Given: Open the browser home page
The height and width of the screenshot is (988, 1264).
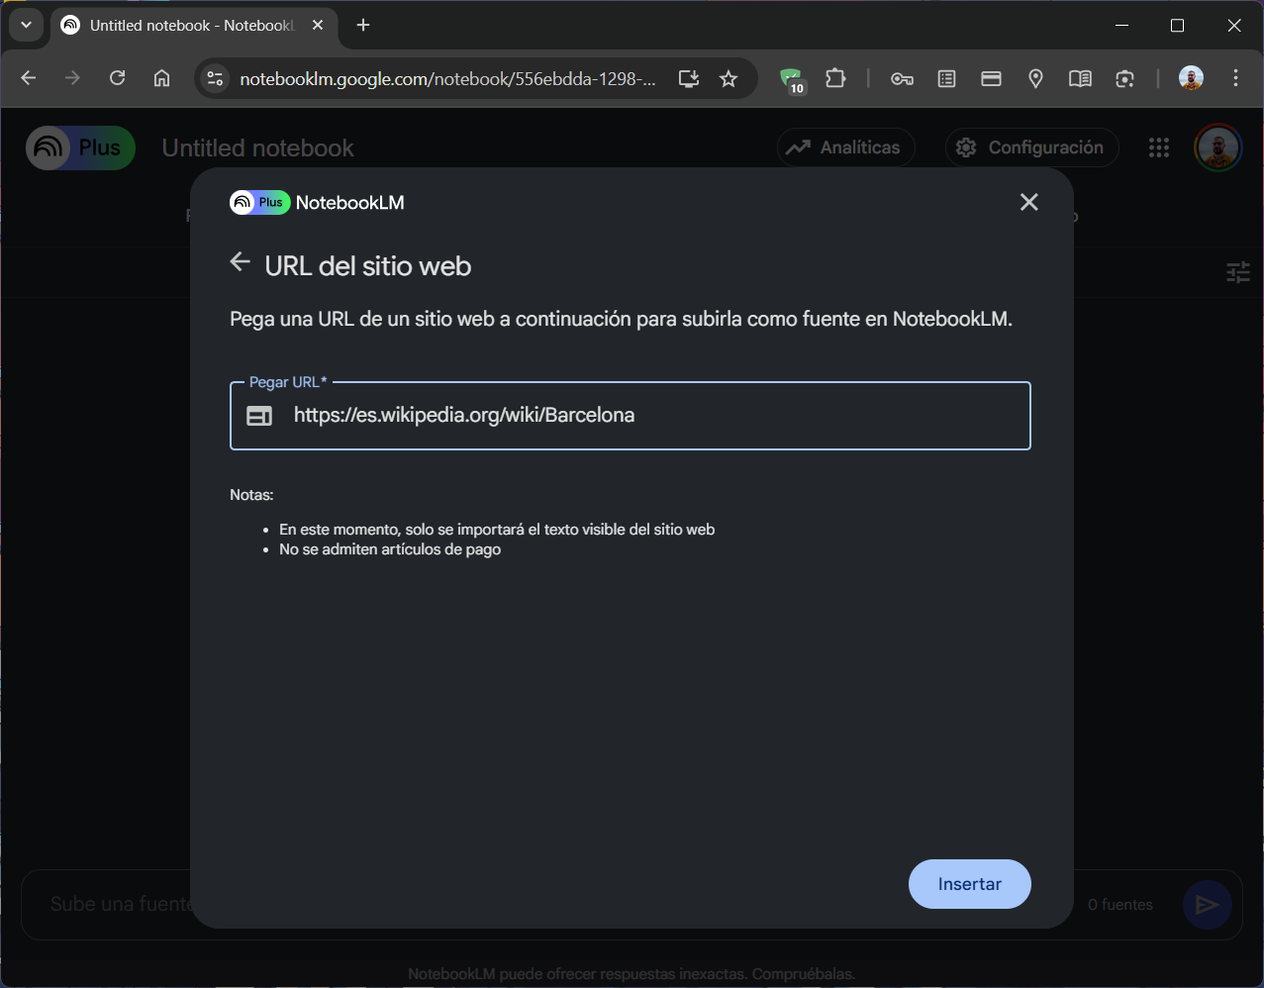Looking at the screenshot, I should pos(162,78).
